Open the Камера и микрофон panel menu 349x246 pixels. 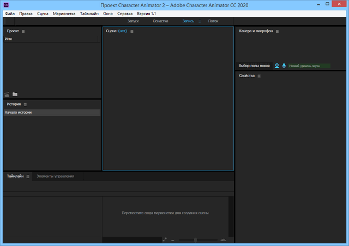277,32
